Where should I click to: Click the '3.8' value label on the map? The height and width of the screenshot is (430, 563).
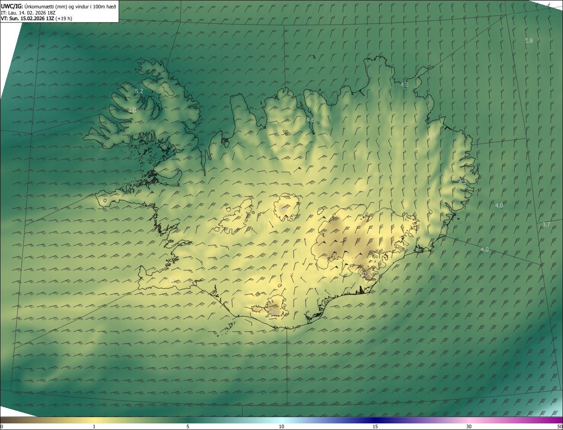click(x=529, y=40)
